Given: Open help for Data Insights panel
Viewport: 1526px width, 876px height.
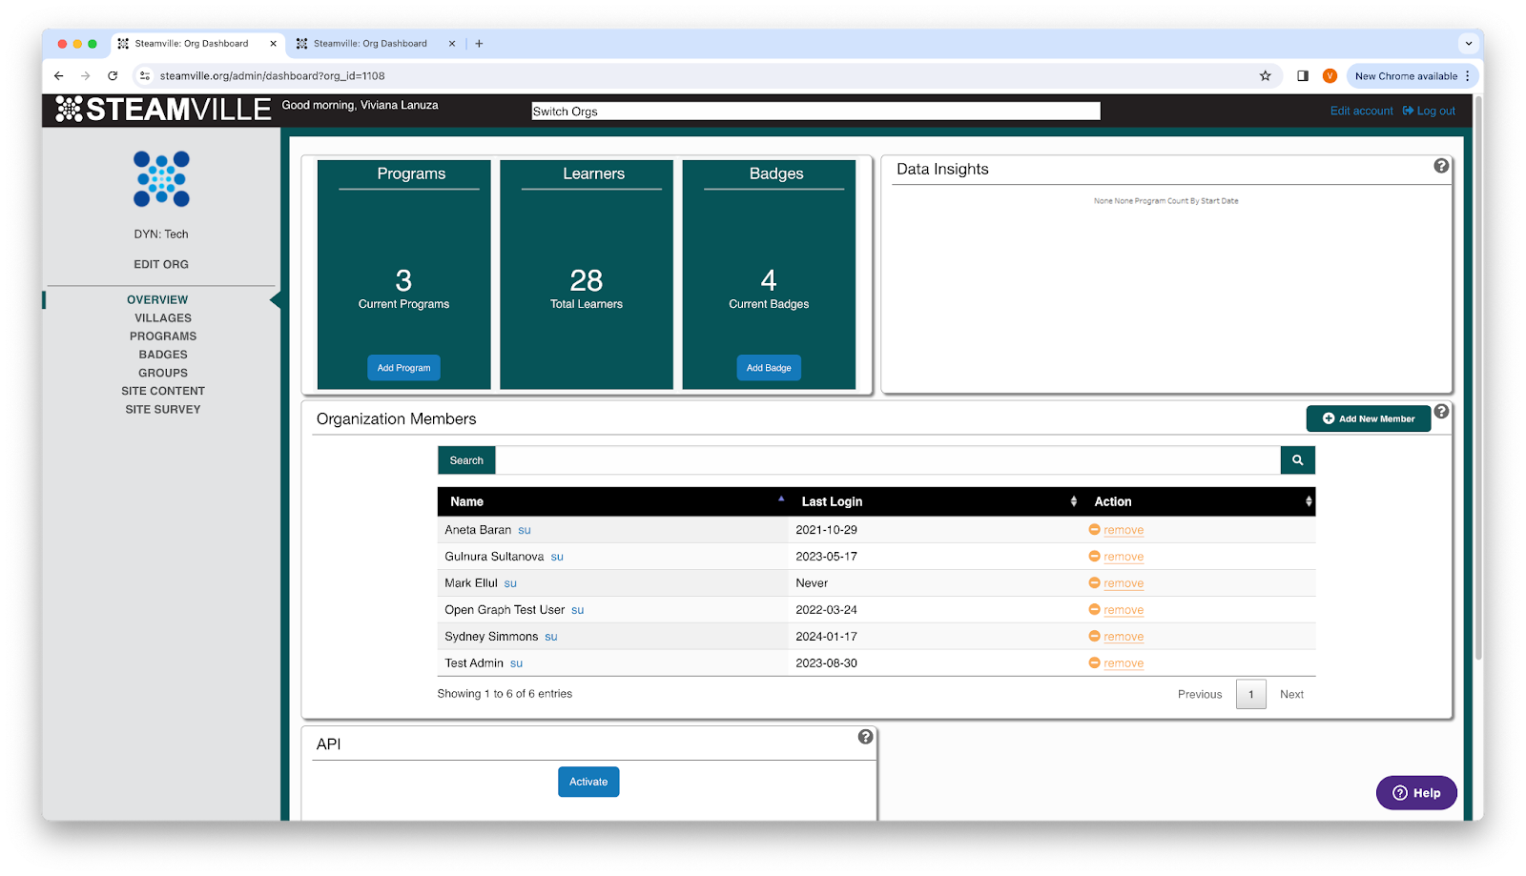Looking at the screenshot, I should [1441, 166].
